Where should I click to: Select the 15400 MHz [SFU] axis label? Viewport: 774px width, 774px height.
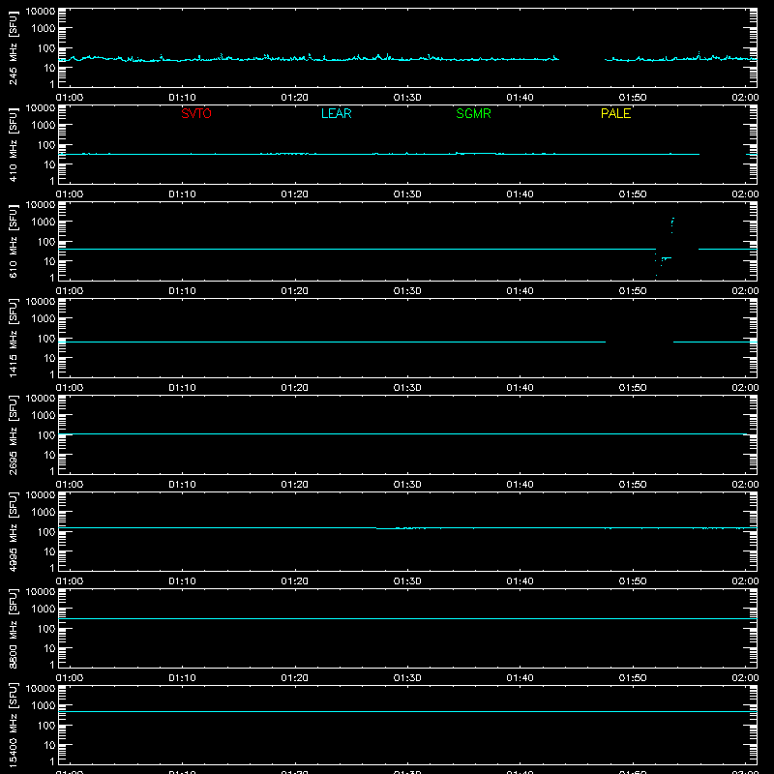(x=13, y=726)
